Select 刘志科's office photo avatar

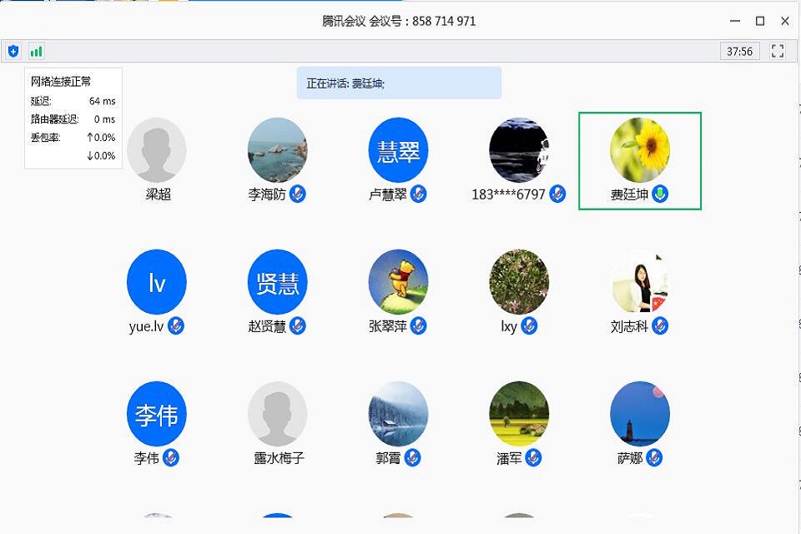[x=640, y=282]
